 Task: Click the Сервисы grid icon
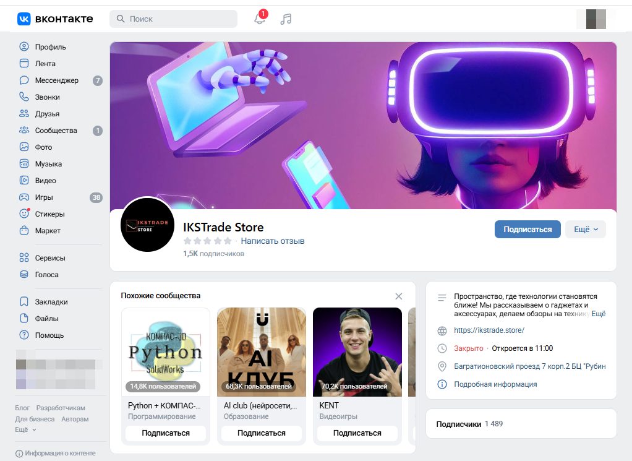[x=24, y=257]
